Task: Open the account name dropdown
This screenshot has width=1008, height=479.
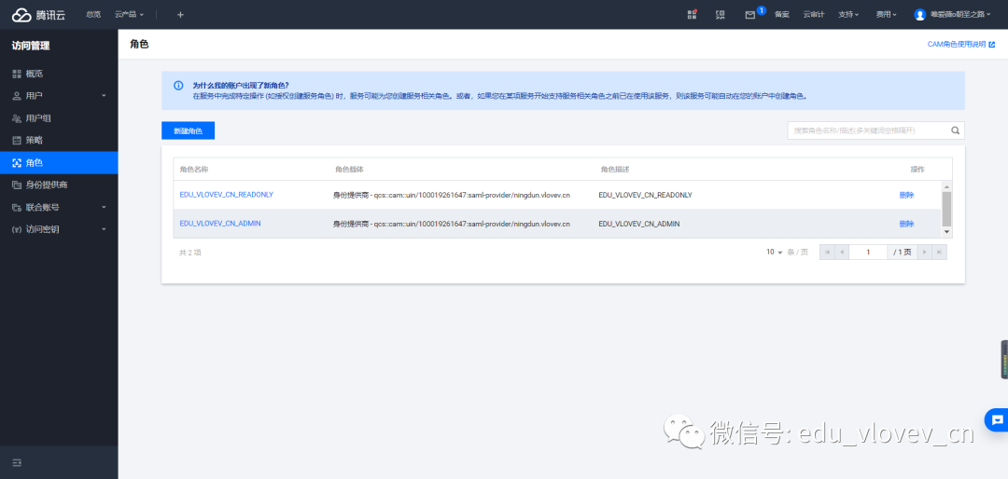Action: point(960,15)
